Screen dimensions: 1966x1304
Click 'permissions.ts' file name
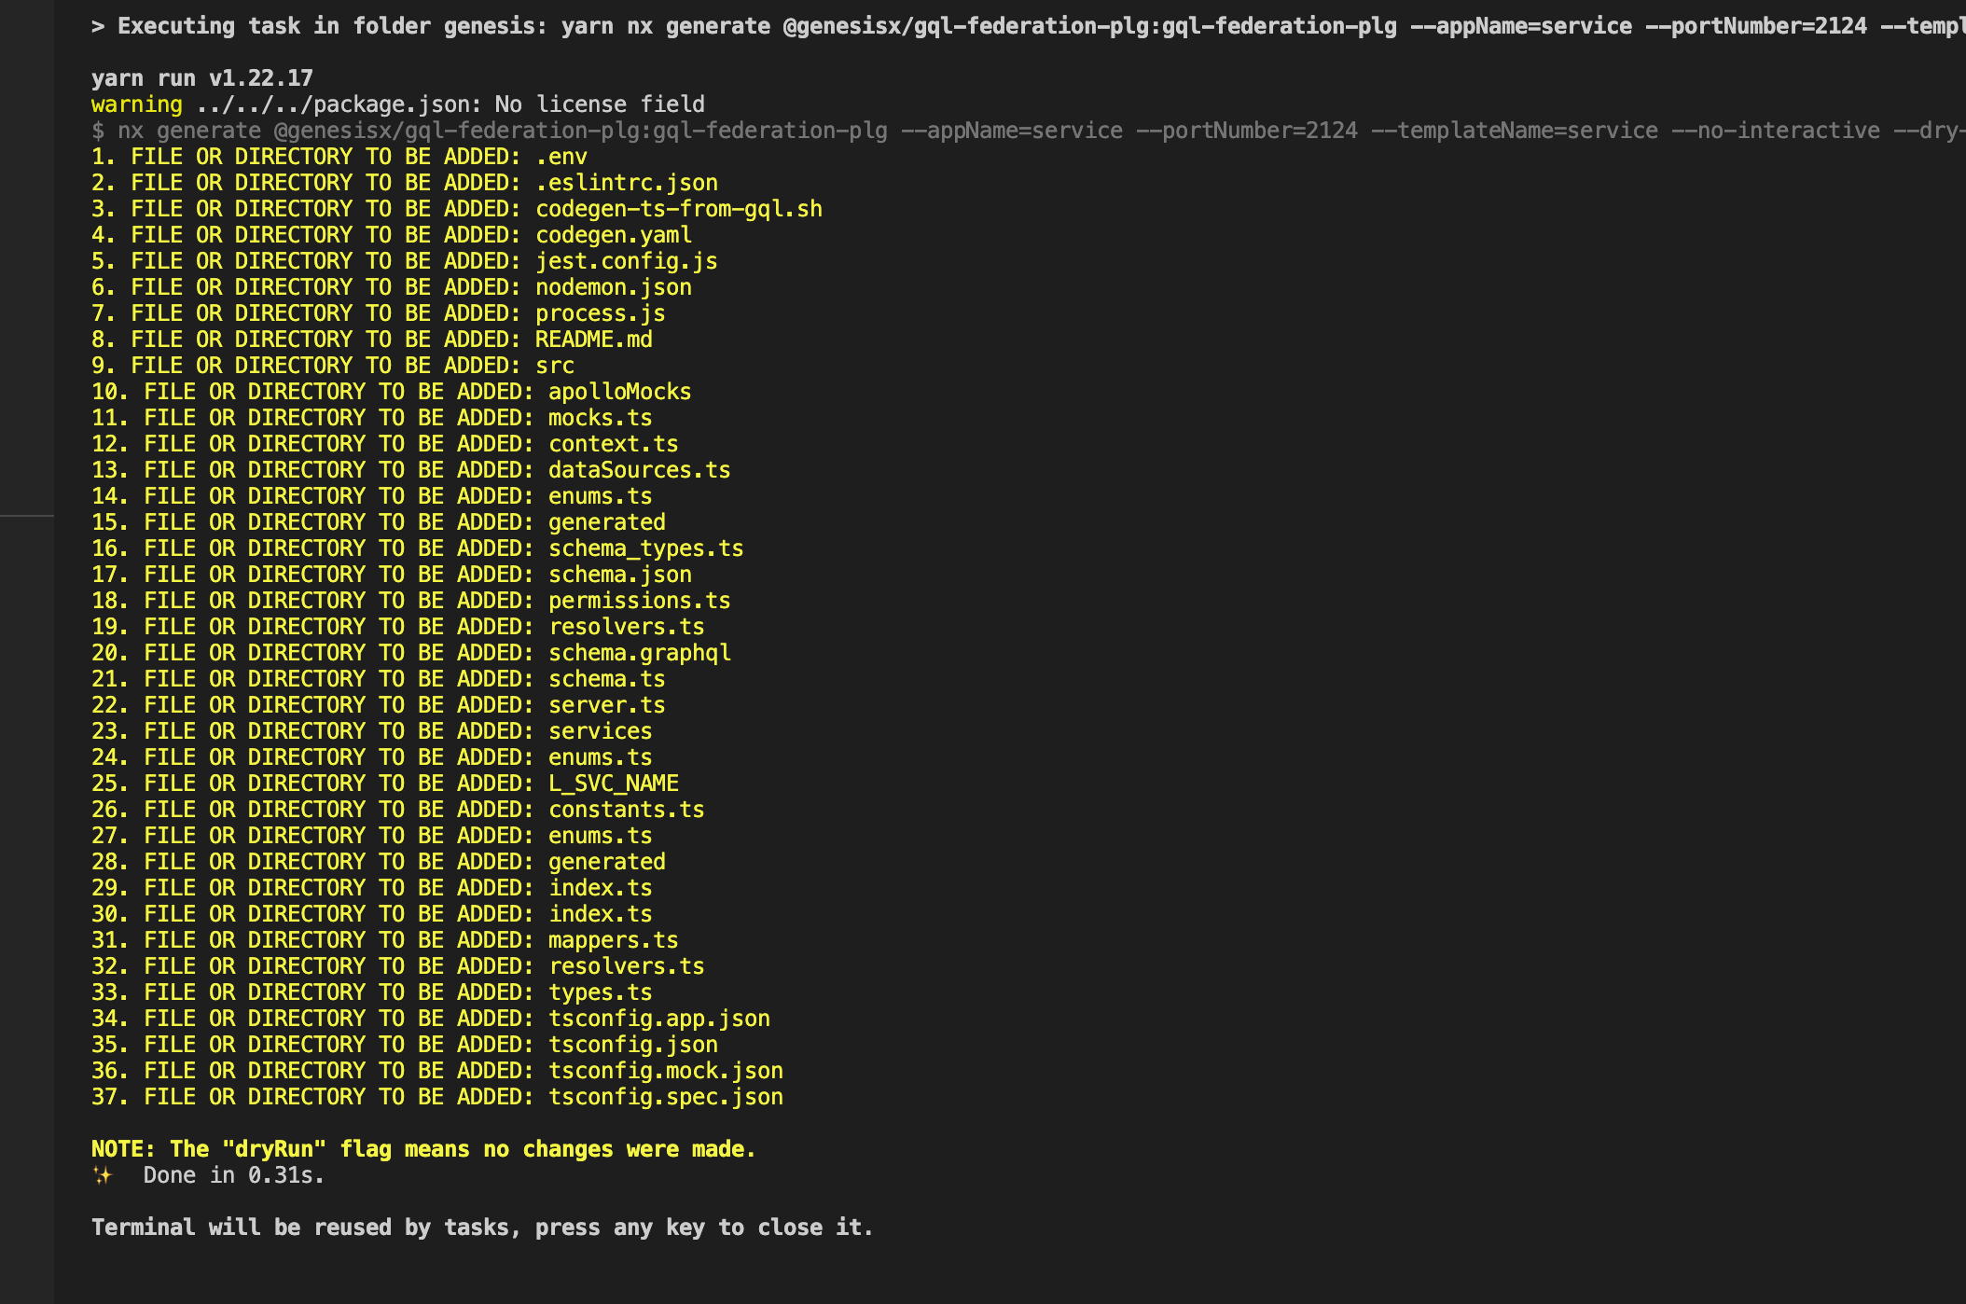coord(640,601)
